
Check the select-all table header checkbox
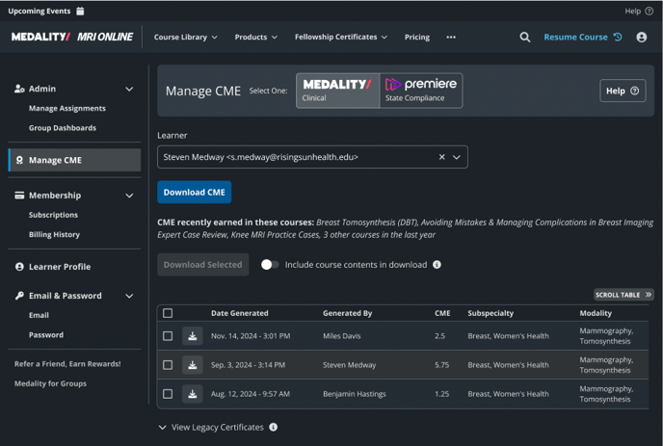[x=168, y=313]
